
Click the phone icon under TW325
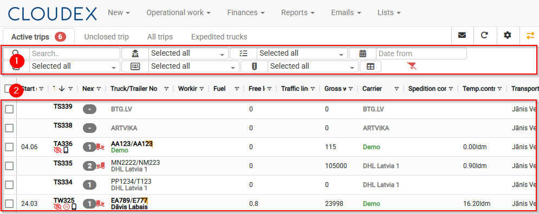click(74, 206)
